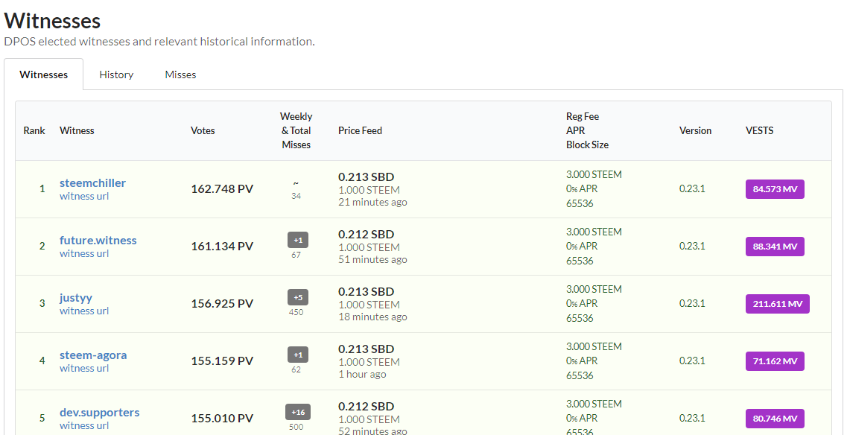Click the Witnesses page heading
The width and height of the screenshot is (847, 435).
52,21
